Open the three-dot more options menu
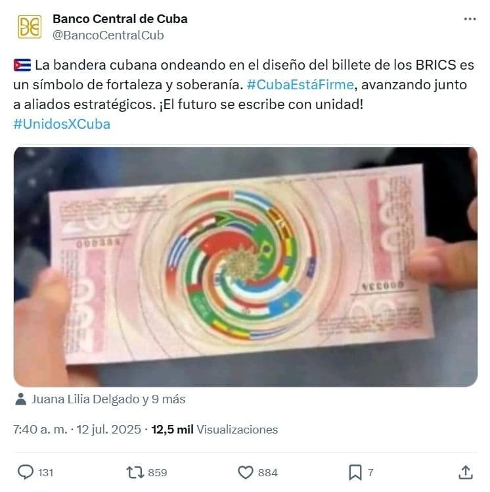490x492 pixels. click(x=470, y=19)
